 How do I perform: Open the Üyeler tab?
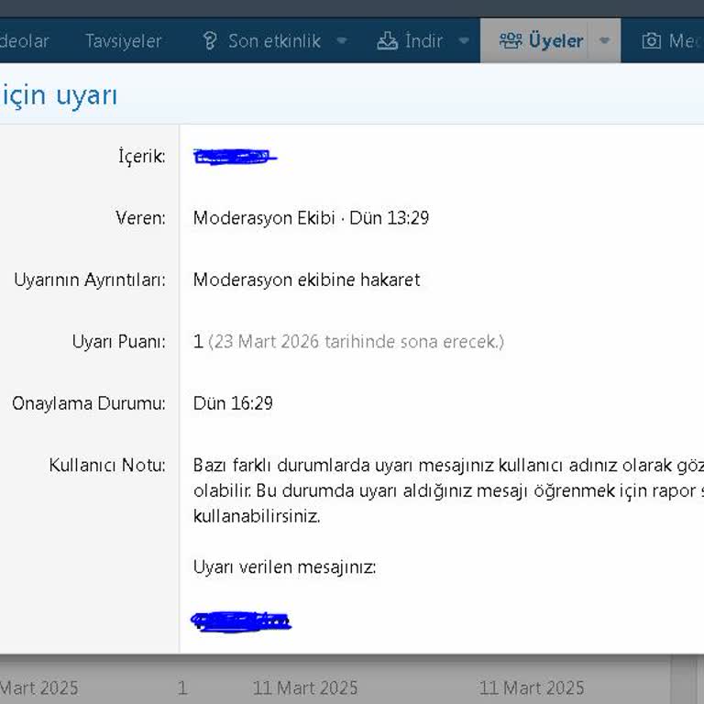coord(555,41)
